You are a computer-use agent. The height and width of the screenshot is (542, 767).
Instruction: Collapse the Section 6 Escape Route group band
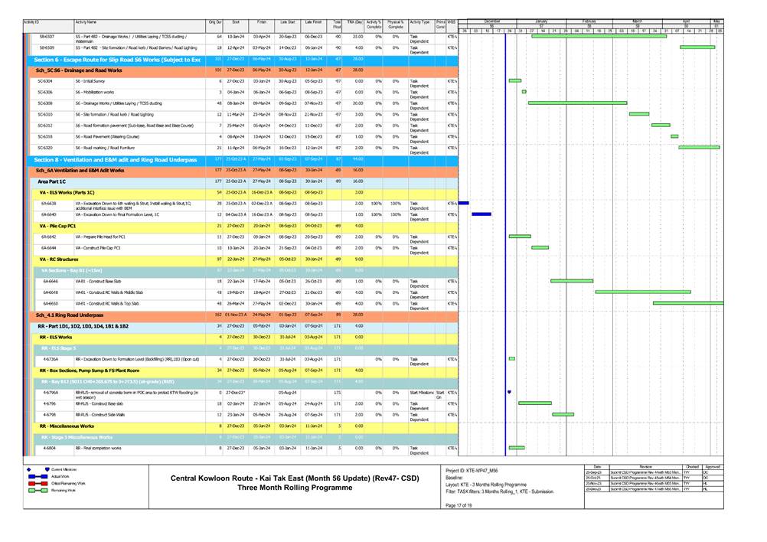tap(115, 59)
